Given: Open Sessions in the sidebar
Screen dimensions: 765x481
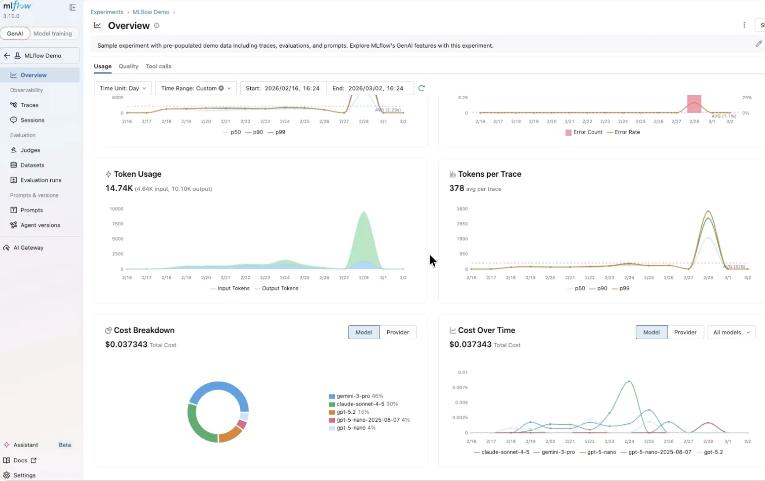Looking at the screenshot, I should tap(40, 120).
